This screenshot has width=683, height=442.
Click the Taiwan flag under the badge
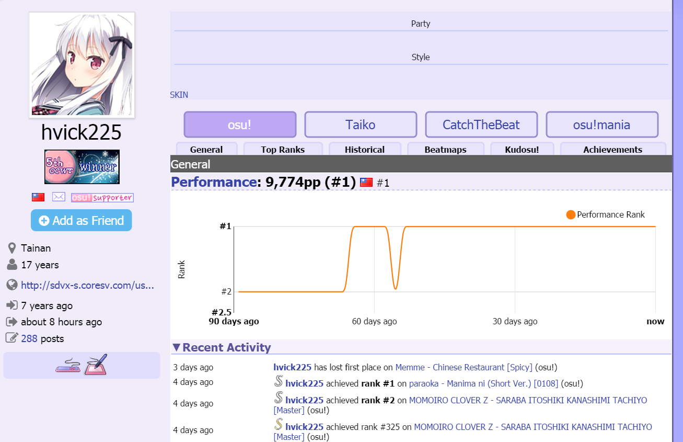(x=38, y=197)
